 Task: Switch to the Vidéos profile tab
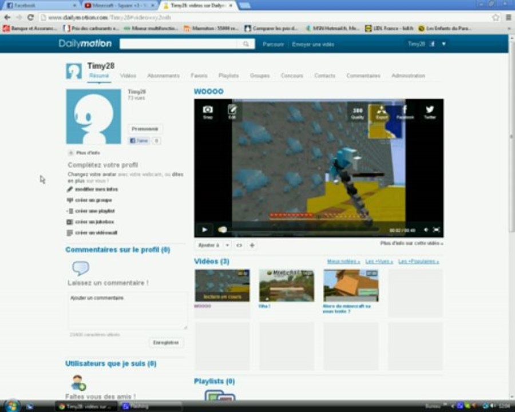pos(128,76)
